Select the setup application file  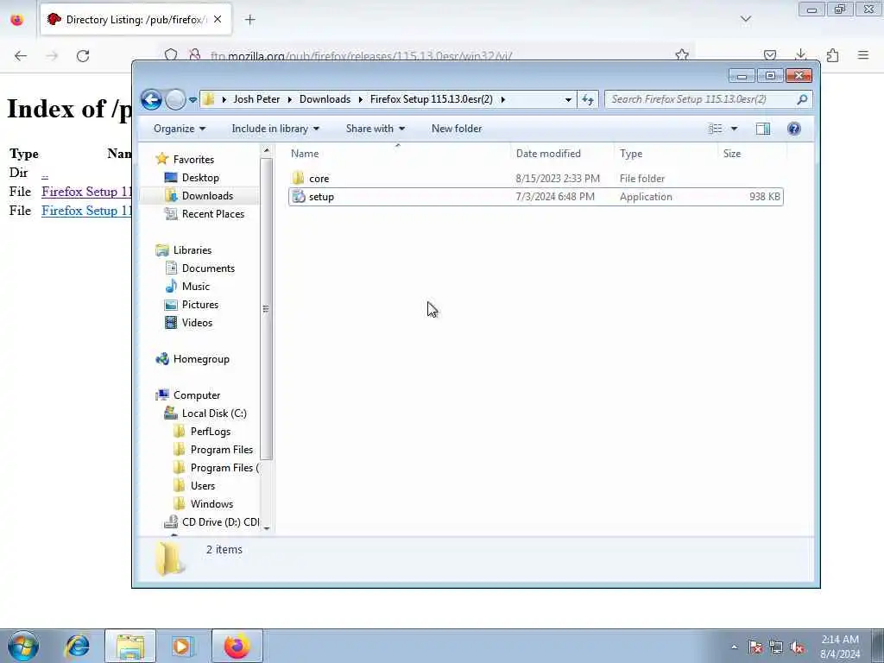(x=535, y=197)
